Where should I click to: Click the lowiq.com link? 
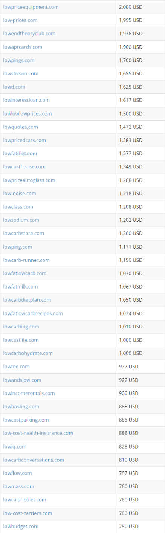pyautogui.click(x=15, y=447)
